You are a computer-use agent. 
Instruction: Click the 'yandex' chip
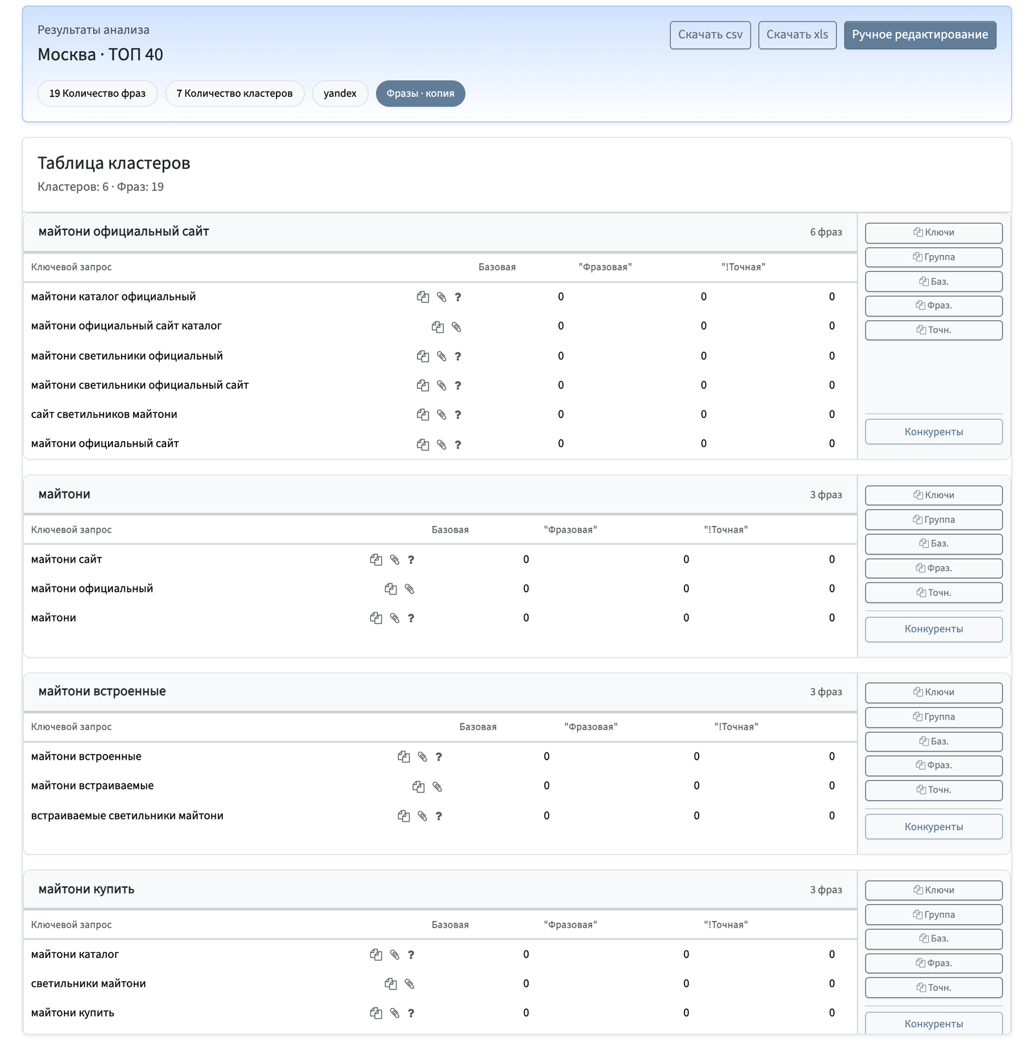click(340, 94)
